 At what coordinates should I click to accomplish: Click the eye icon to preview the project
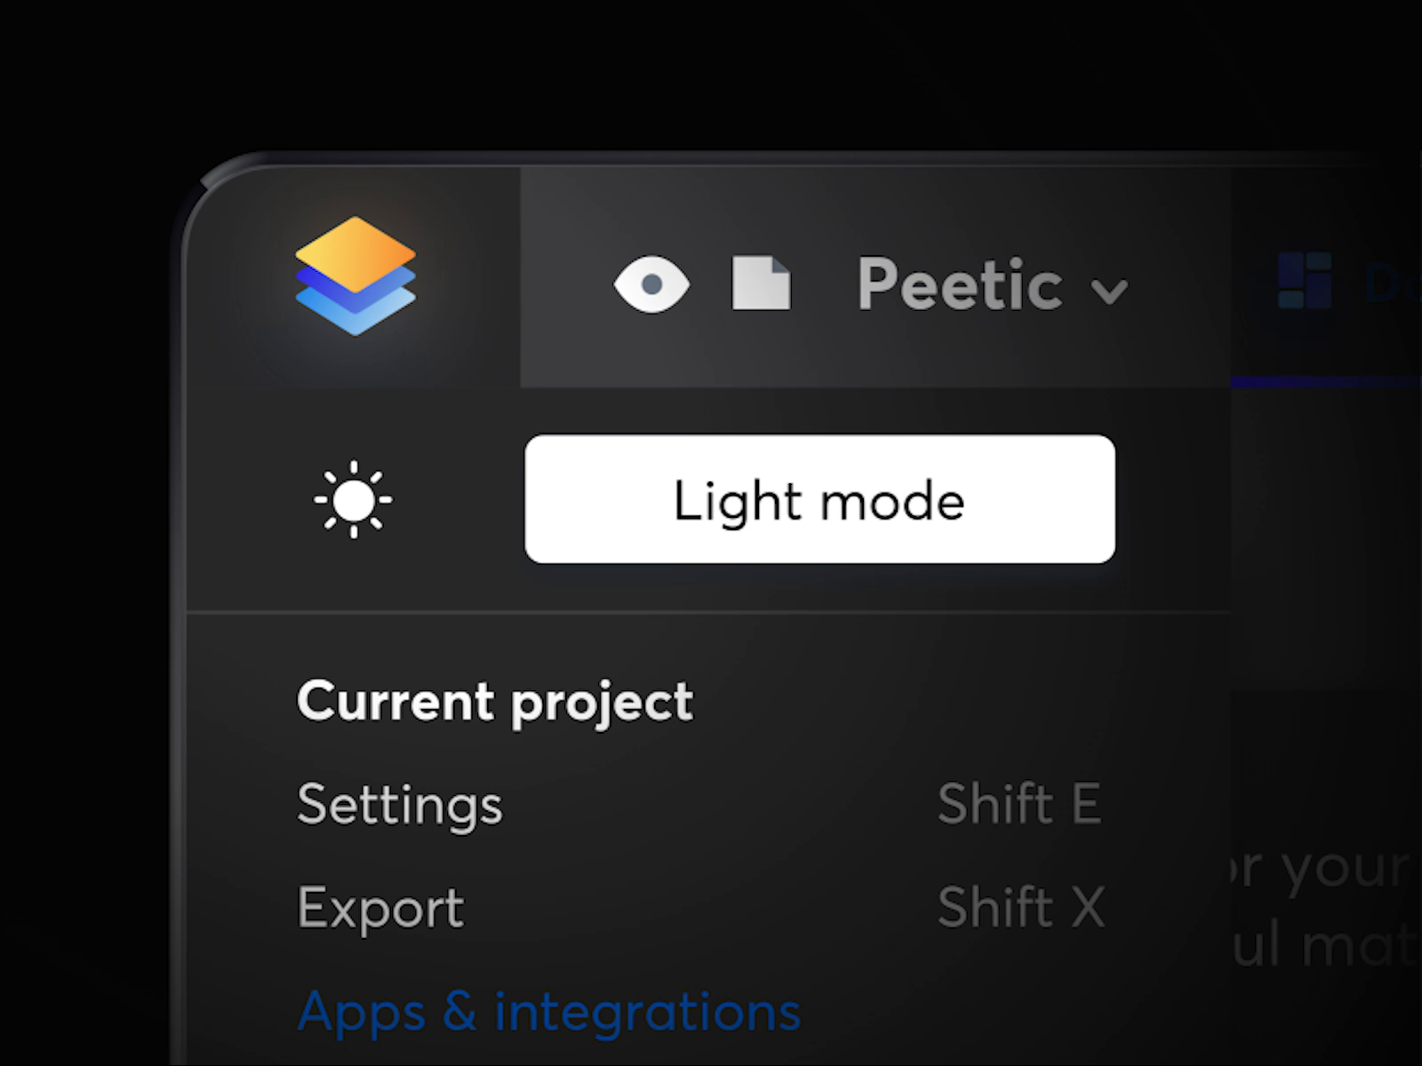tap(655, 284)
